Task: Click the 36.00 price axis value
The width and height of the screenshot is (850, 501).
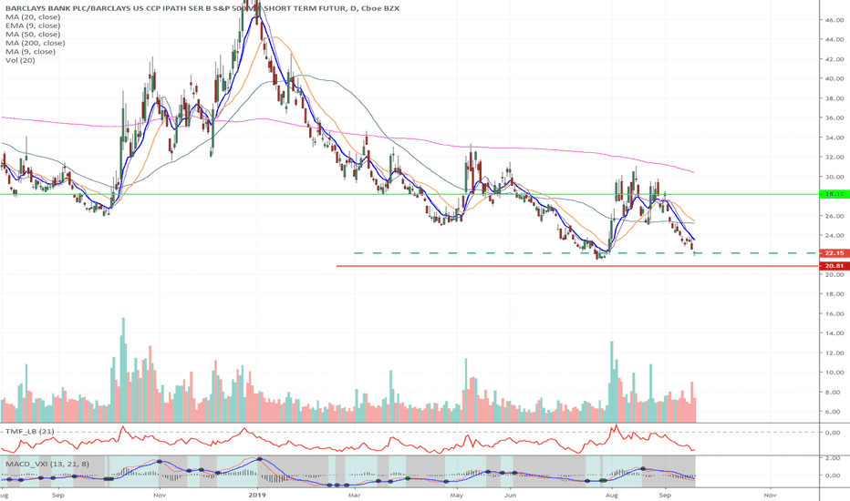Action: (834, 118)
